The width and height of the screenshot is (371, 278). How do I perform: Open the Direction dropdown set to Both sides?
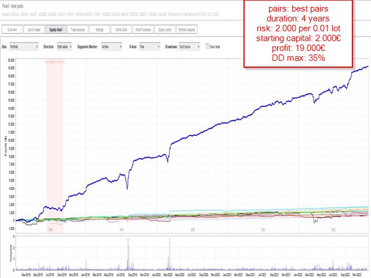pyautogui.click(x=64, y=47)
